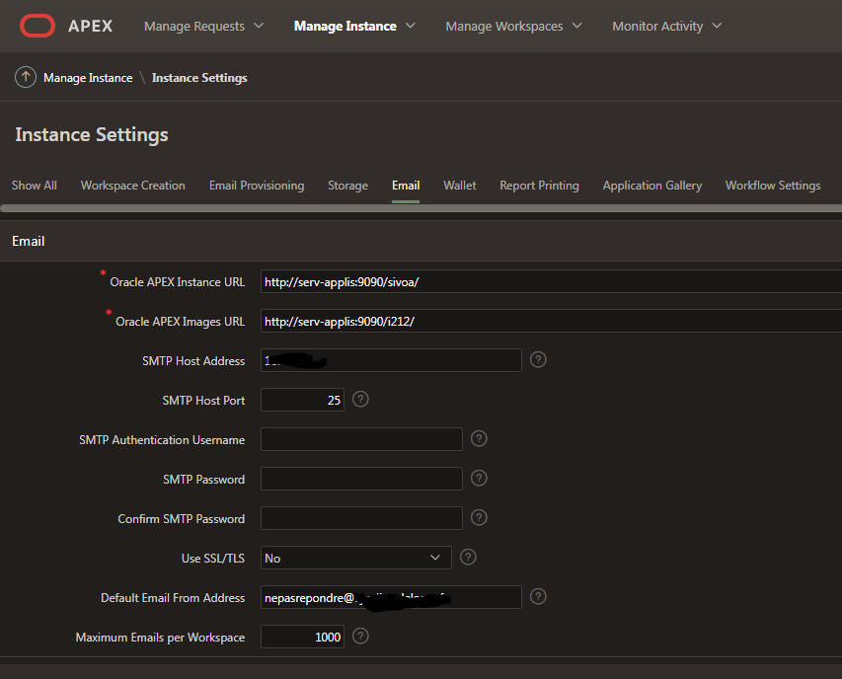842x679 pixels.
Task: Open help for SMTP Host Port
Action: [x=359, y=399]
